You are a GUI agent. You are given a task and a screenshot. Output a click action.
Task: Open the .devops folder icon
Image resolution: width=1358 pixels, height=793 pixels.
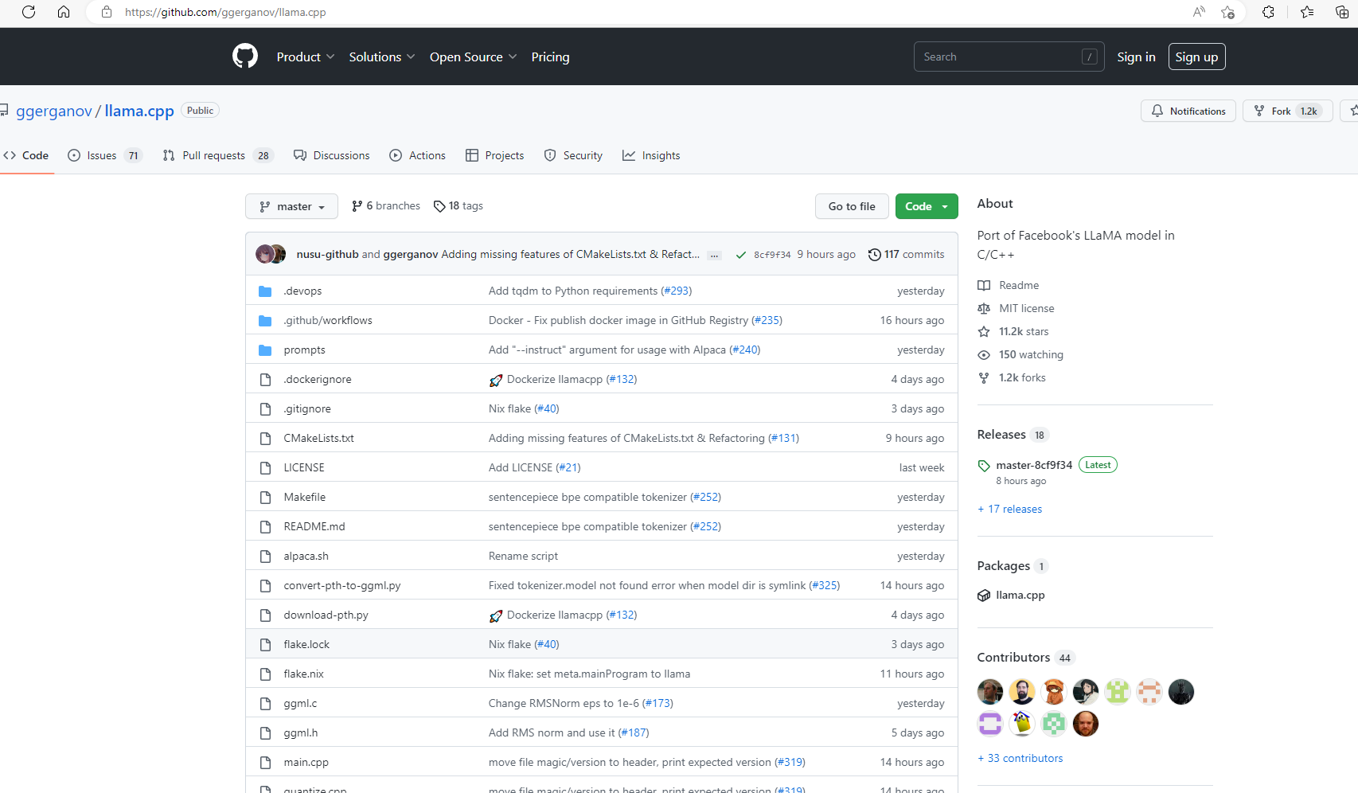265,291
